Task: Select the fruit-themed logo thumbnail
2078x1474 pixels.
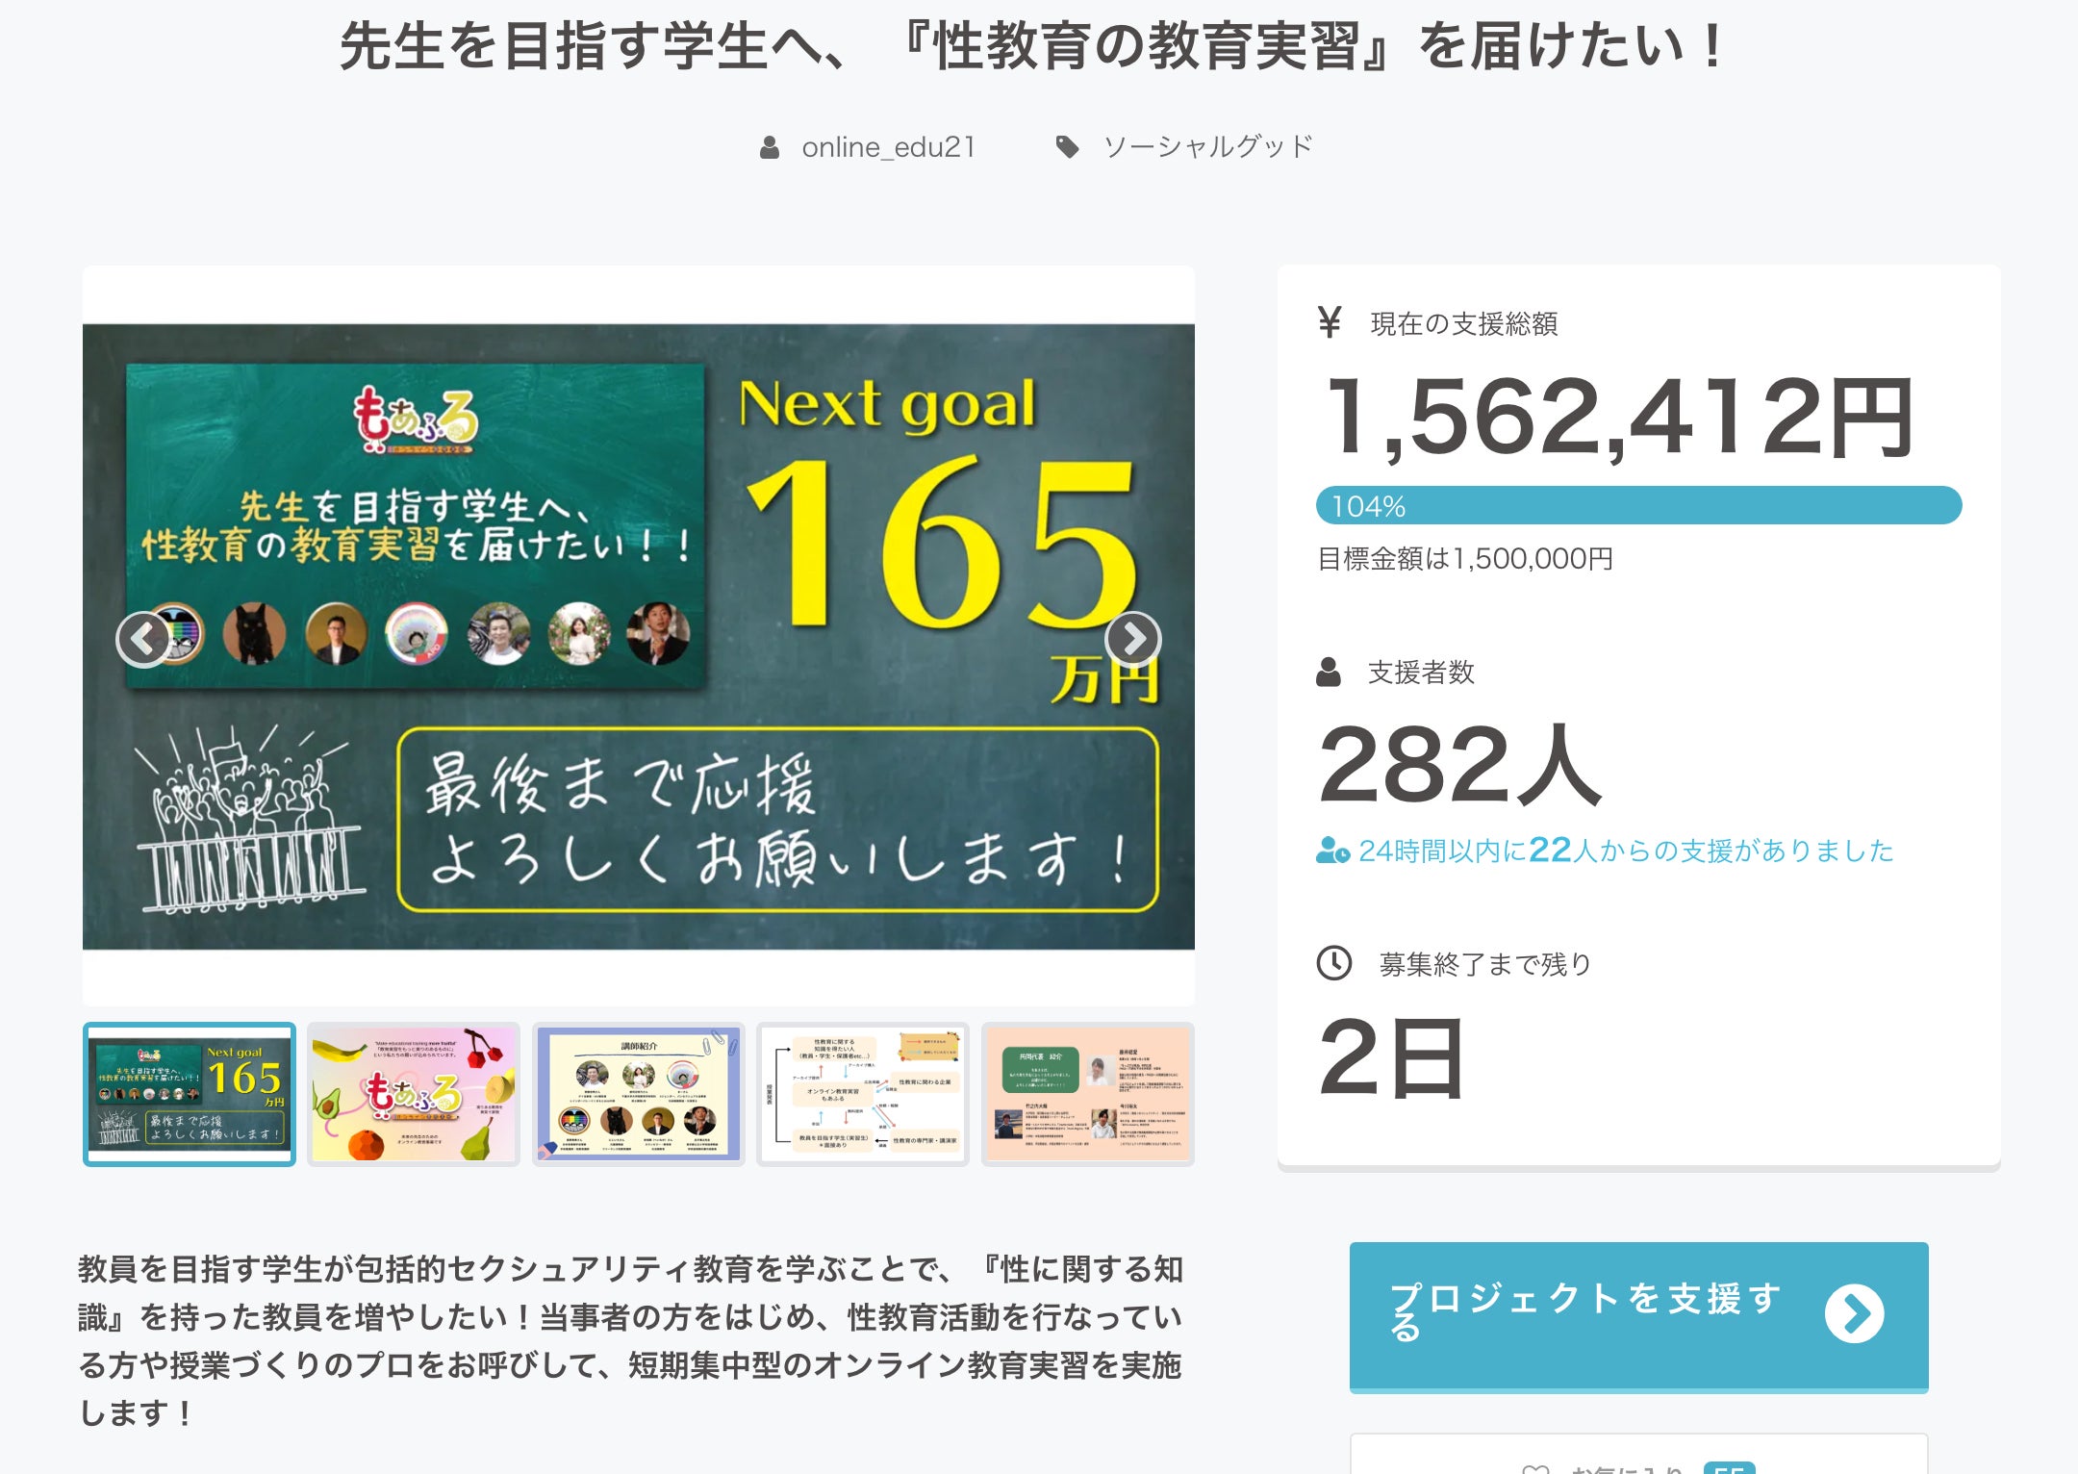Action: [414, 1094]
